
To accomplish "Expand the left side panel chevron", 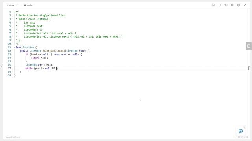I will point(2,66).
